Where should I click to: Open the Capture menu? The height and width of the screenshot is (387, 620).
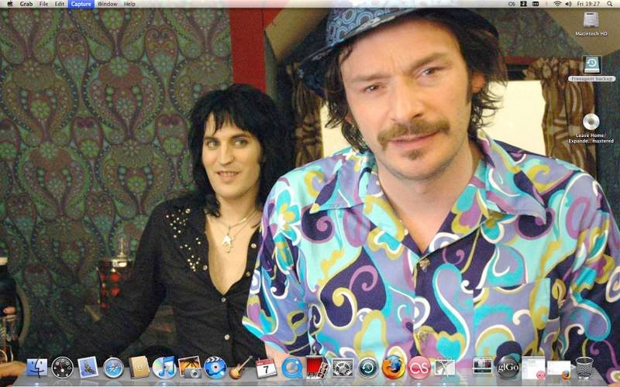81,4
